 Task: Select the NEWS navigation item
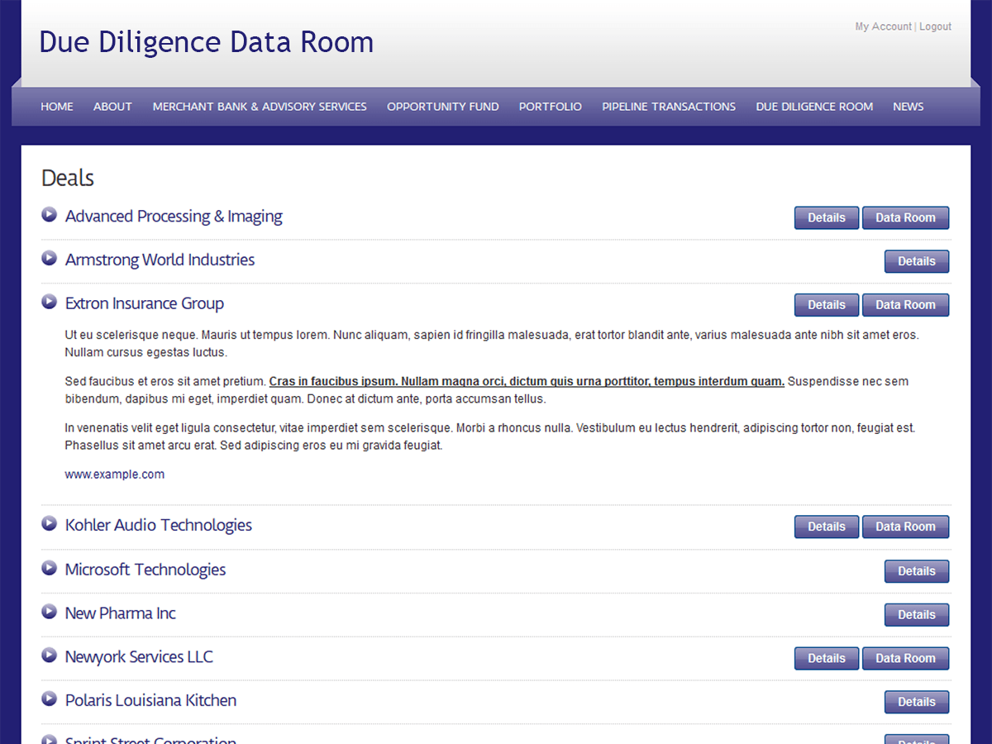[x=908, y=106]
